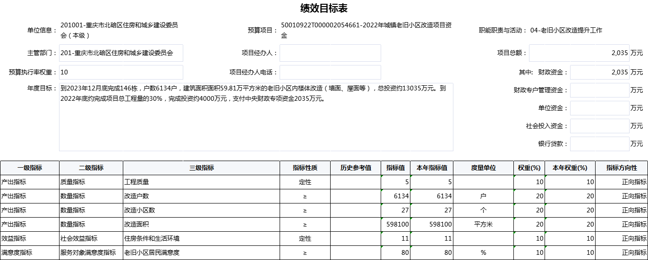
Task: Click the 满意度指标 cell
Action: (30, 252)
